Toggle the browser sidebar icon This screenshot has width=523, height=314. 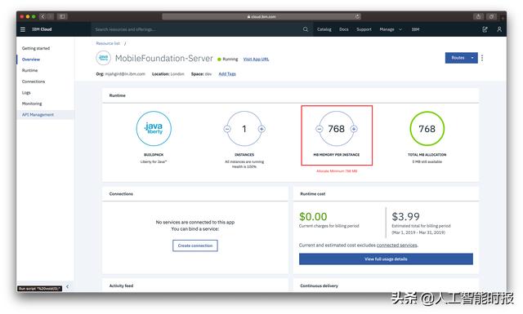pos(62,16)
